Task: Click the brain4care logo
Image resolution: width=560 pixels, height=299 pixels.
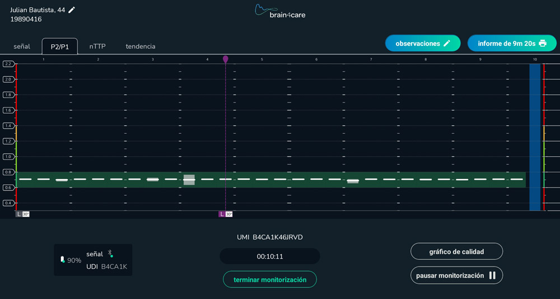Action: click(x=280, y=11)
